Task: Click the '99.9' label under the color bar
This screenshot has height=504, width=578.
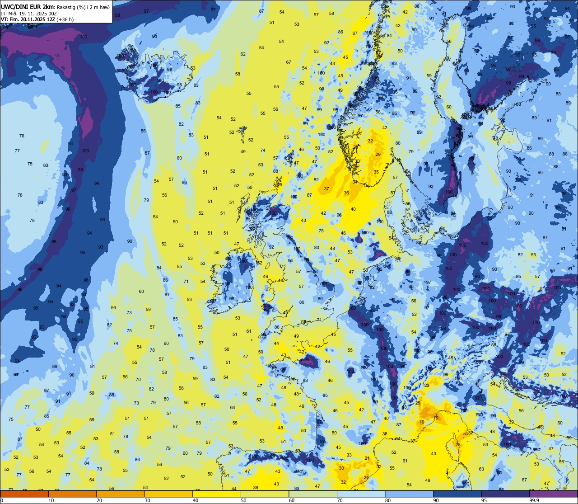Action: click(535, 500)
